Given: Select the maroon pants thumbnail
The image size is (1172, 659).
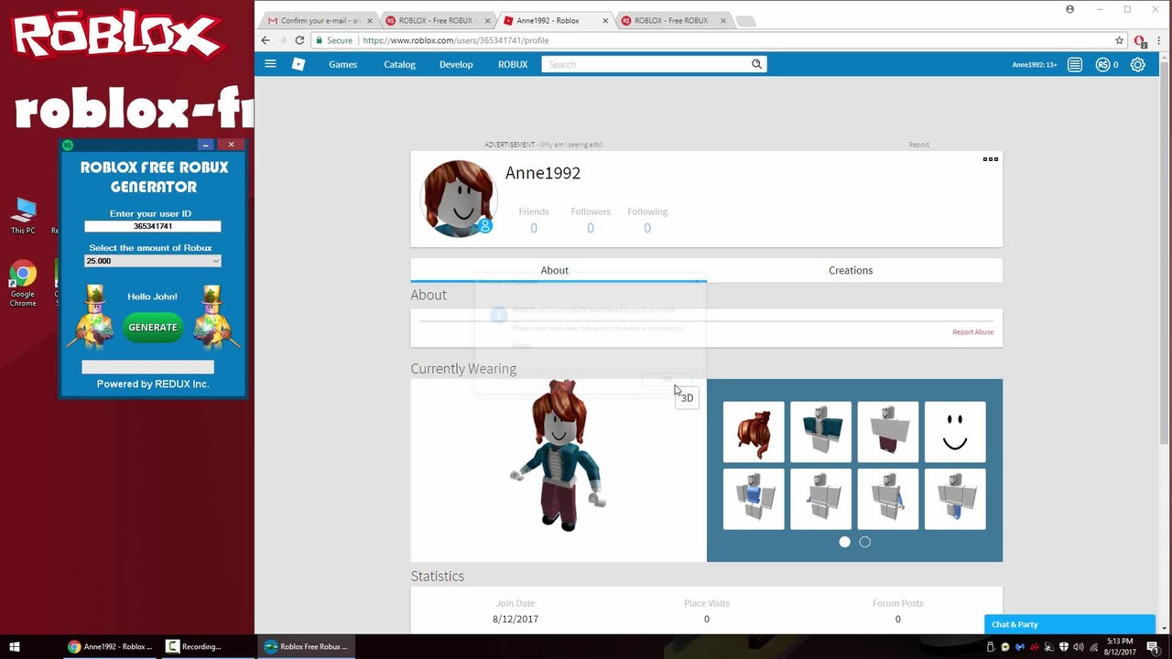Looking at the screenshot, I should [887, 432].
